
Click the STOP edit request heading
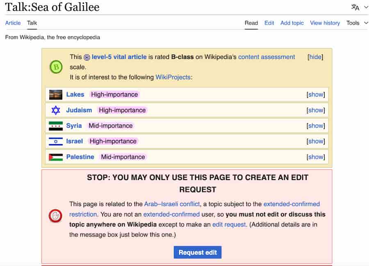198,183
